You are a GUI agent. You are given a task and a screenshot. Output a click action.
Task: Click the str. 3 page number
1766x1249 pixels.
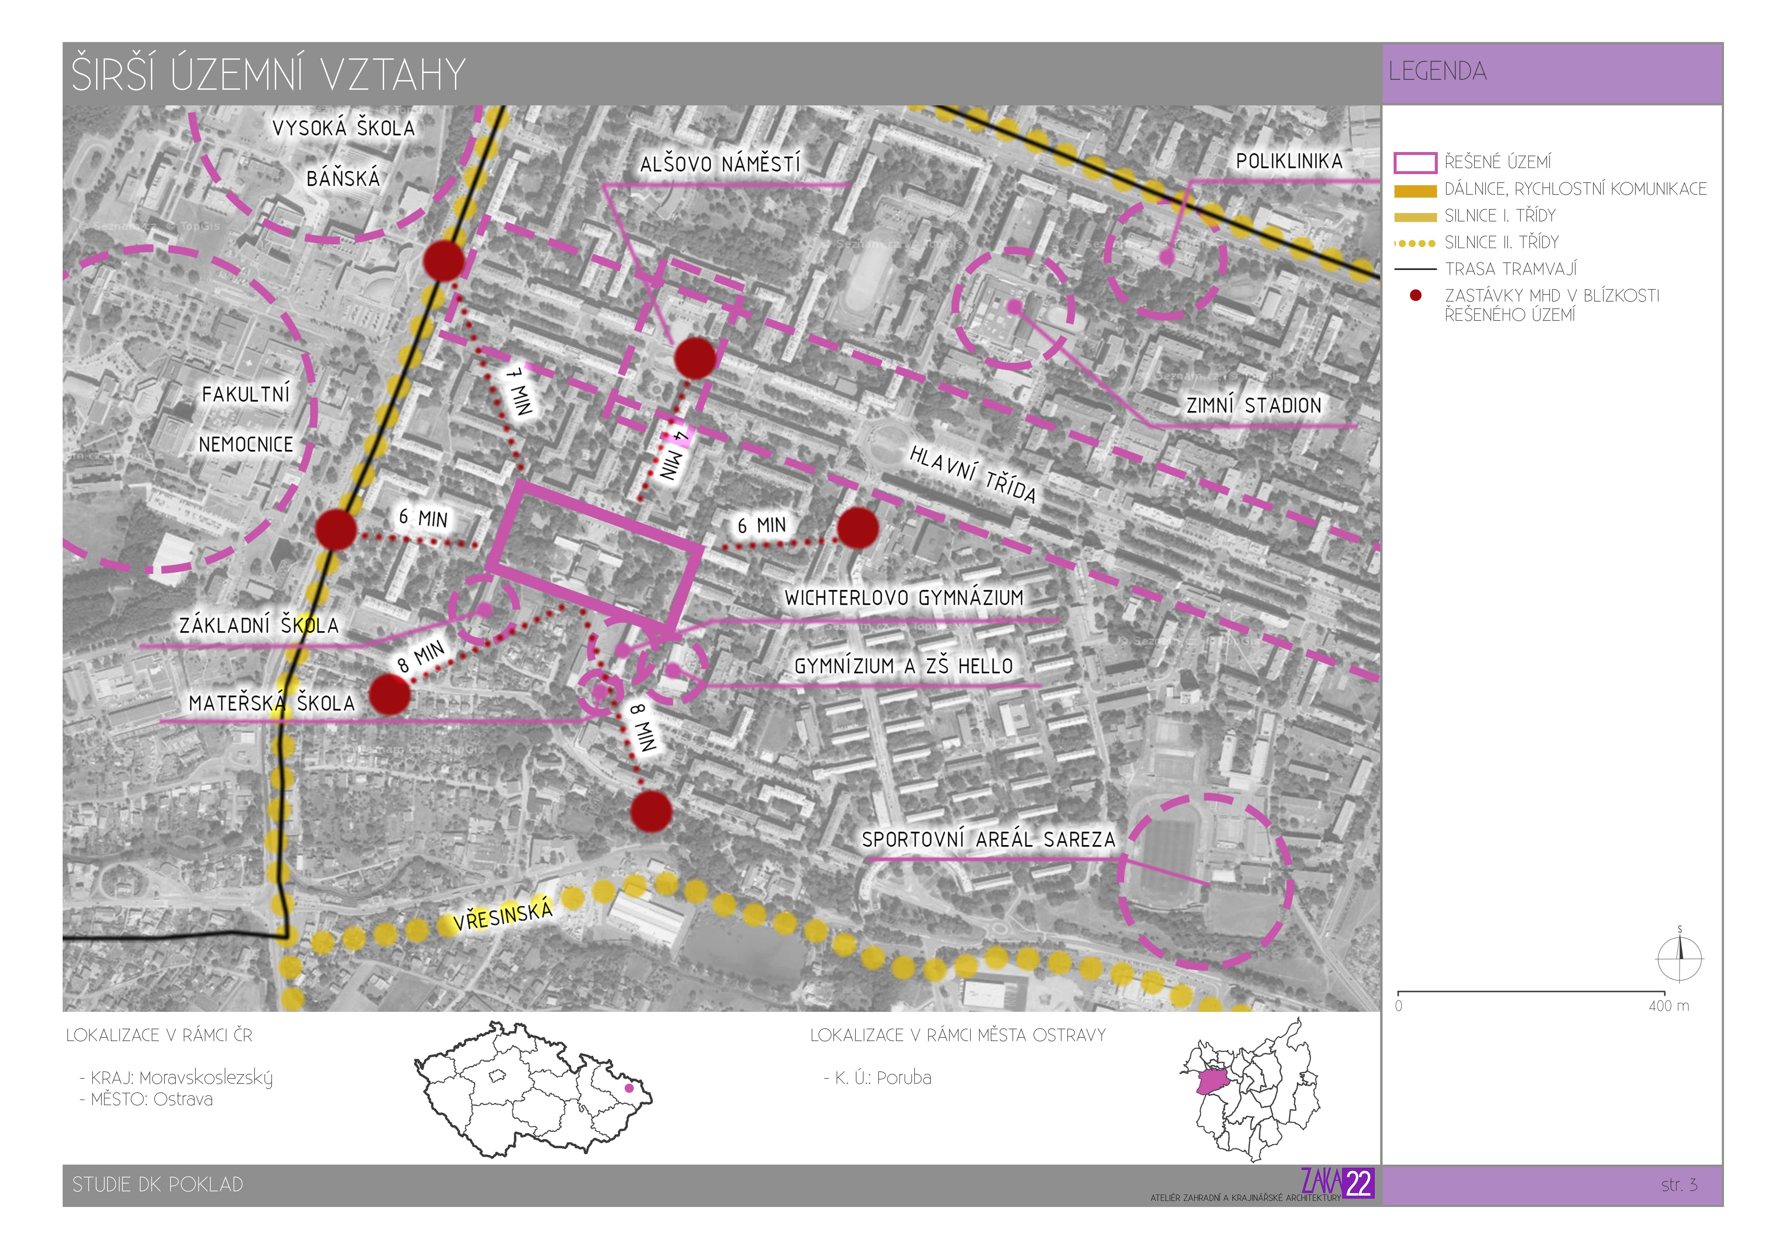[1679, 1185]
